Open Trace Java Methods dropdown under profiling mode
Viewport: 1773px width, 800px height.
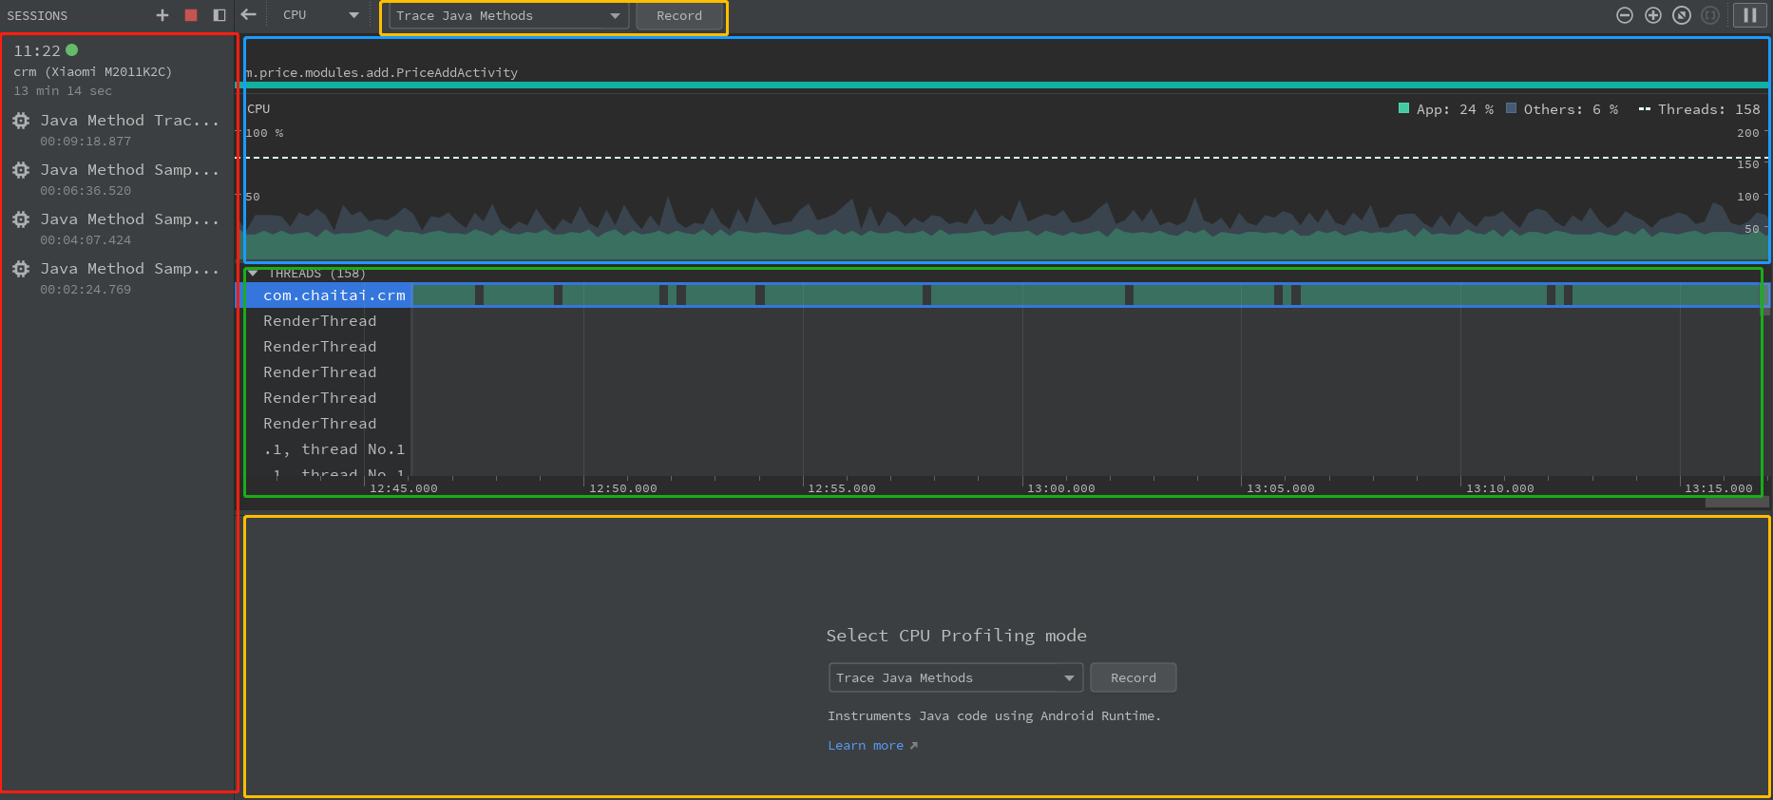[x=956, y=677]
